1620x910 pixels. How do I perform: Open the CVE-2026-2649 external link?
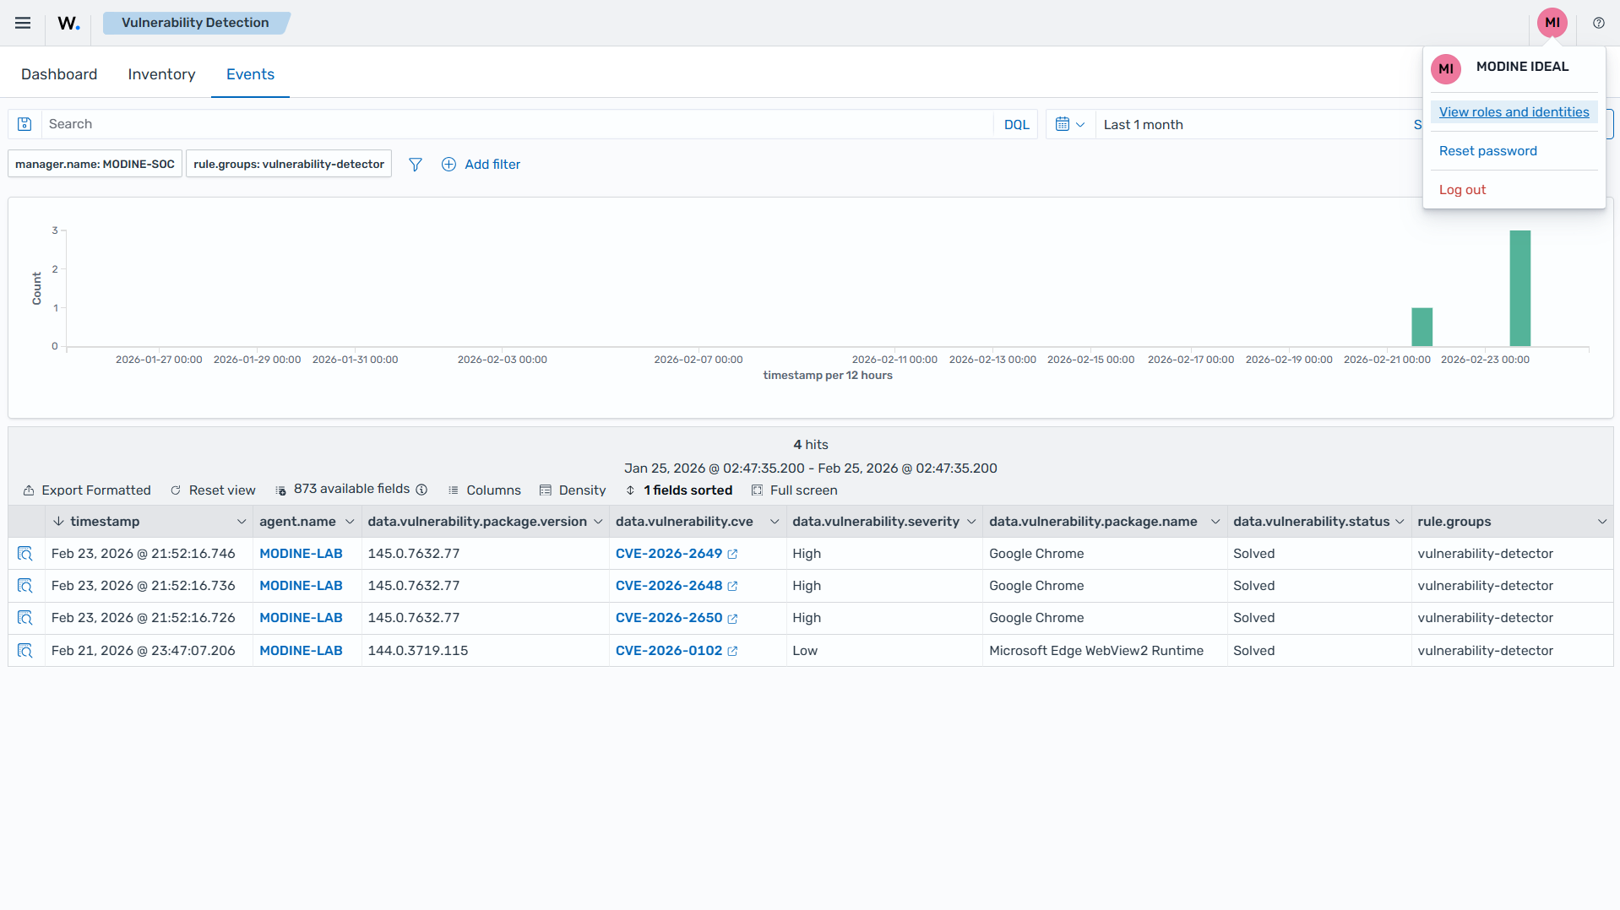coord(733,554)
